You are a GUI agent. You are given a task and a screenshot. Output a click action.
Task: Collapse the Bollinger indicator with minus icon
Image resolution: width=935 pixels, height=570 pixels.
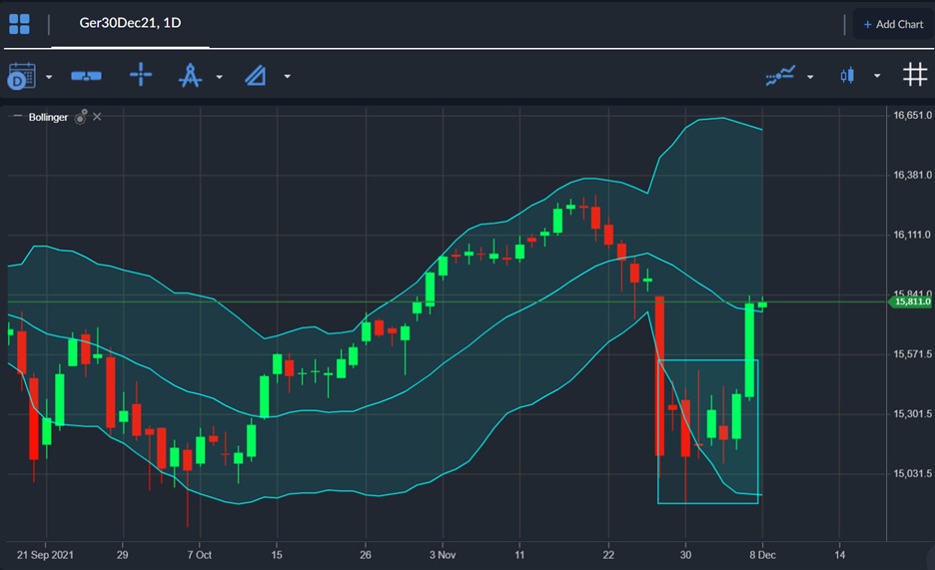(17, 117)
